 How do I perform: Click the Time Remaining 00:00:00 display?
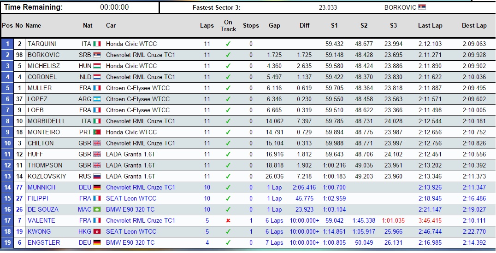[x=114, y=7]
